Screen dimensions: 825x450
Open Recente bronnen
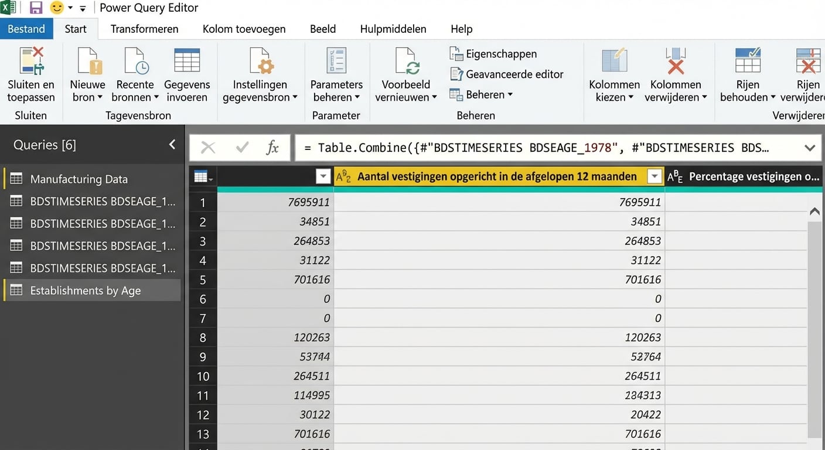click(135, 76)
